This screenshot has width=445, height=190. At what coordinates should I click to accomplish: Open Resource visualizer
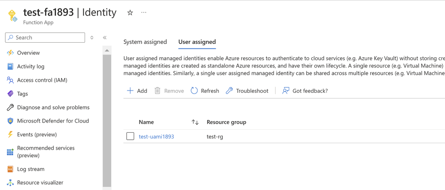tap(40, 182)
